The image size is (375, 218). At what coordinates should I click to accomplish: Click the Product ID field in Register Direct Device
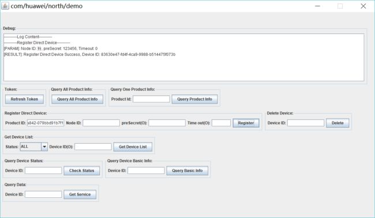tap(46, 123)
